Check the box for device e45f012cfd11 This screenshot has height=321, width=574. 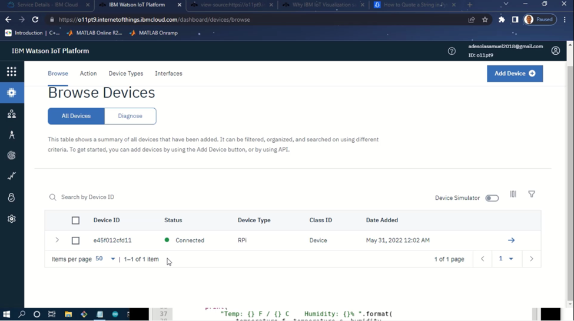tap(75, 240)
